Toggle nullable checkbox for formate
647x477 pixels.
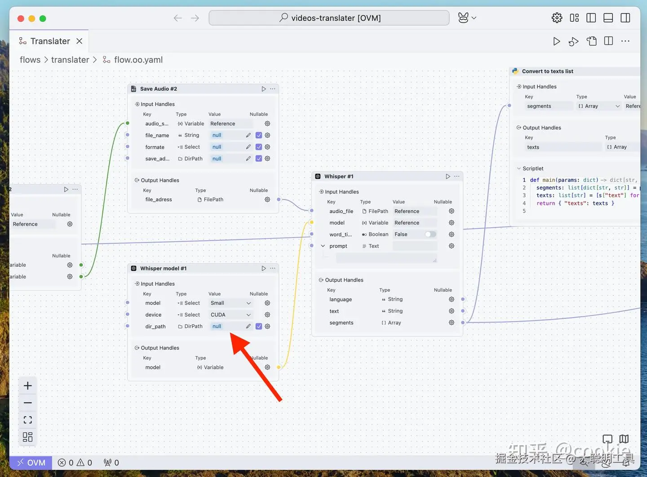[x=259, y=147]
